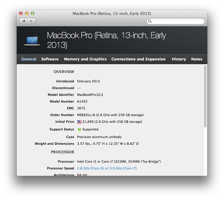Select the General tab
Image resolution: width=224 pixels, height=199 pixels.
click(x=29, y=59)
